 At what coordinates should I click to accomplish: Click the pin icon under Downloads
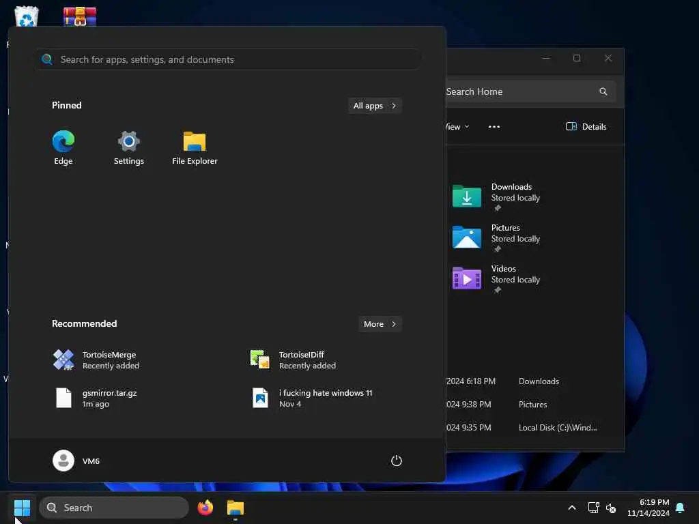click(498, 208)
